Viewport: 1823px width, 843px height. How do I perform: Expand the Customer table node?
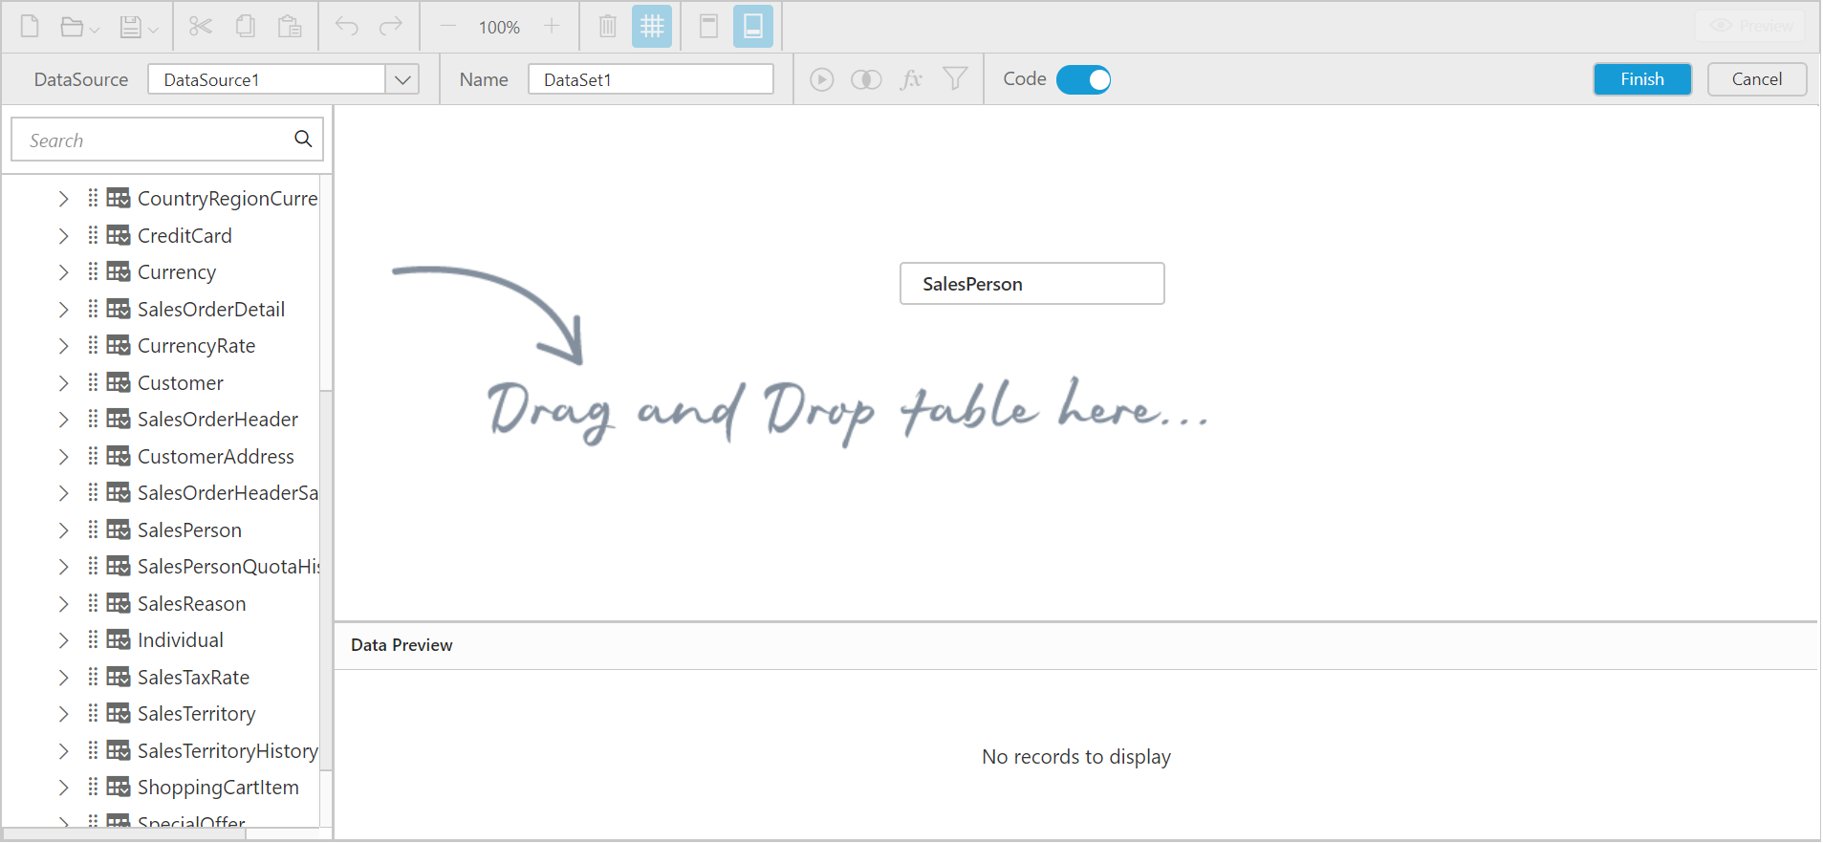click(63, 383)
